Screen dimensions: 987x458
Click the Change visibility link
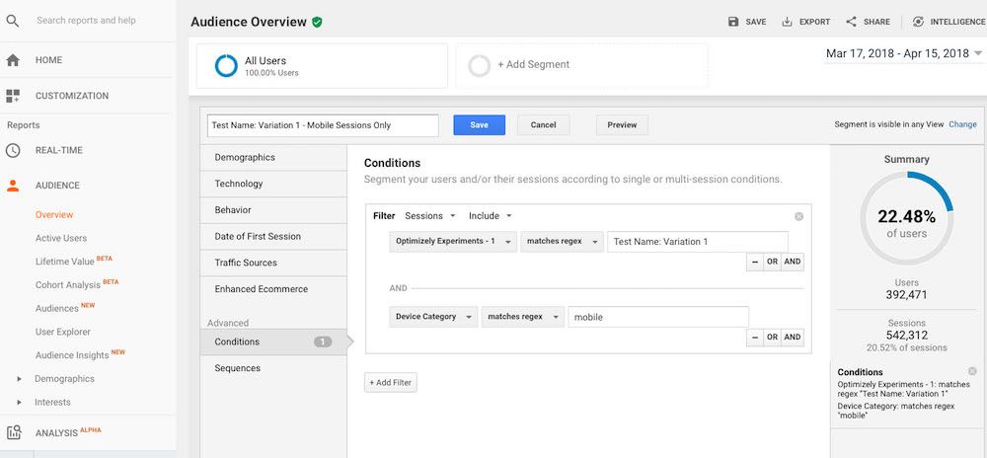tap(962, 124)
